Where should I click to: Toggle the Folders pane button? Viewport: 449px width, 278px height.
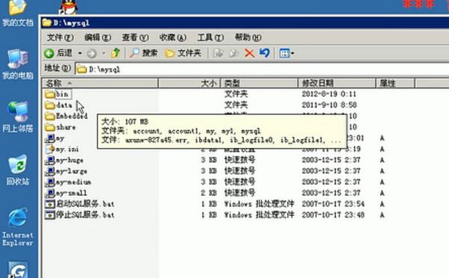point(183,53)
